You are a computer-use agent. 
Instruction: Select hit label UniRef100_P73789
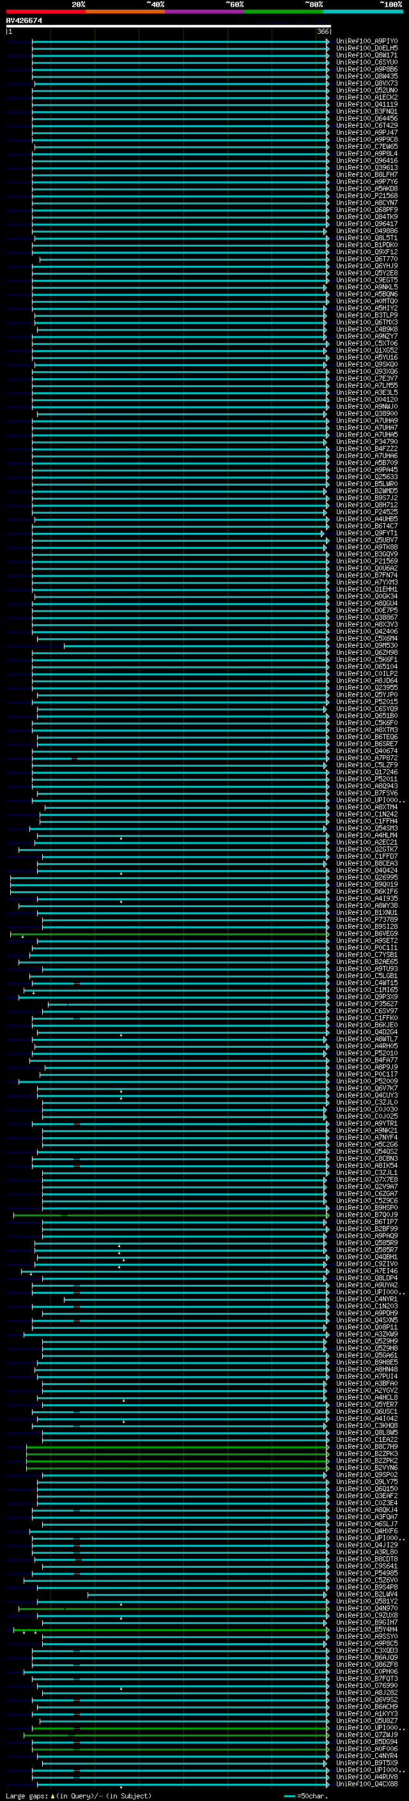click(367, 920)
